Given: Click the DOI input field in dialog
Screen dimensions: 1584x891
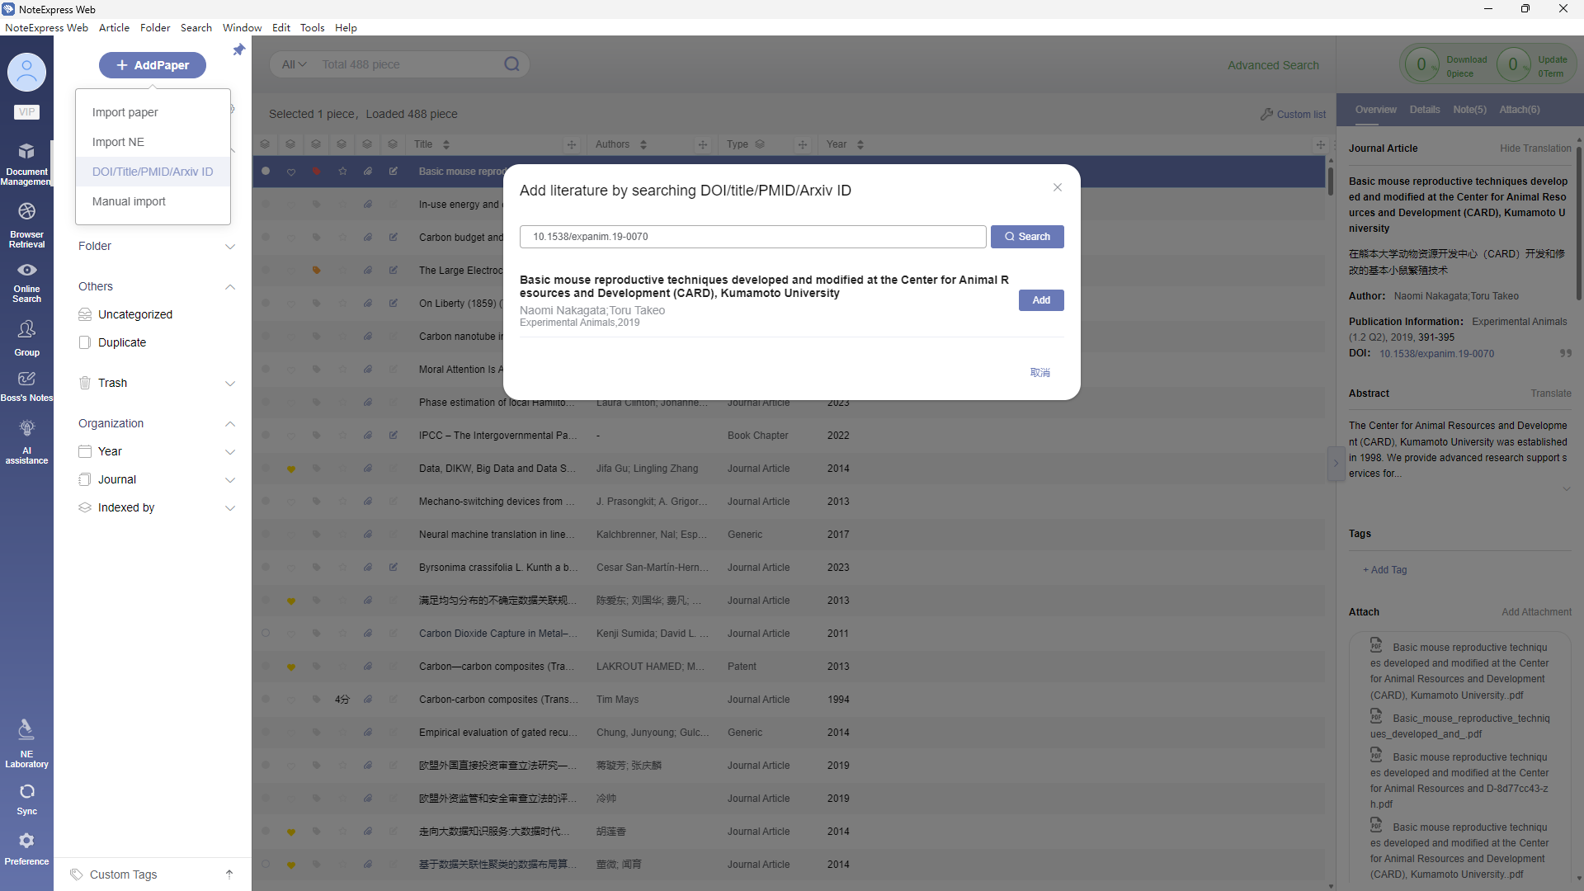Looking at the screenshot, I should tap(752, 237).
